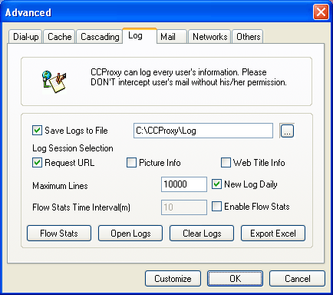Browse for log folder with ellipsis button
Viewport: 333px width, 295px height.
(287, 131)
